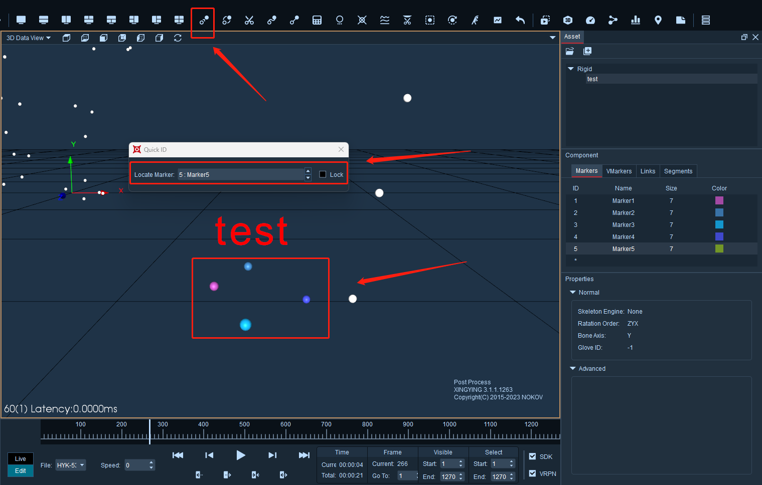Click the location pin icon in the toolbar
The image size is (762, 485).
coord(658,20)
